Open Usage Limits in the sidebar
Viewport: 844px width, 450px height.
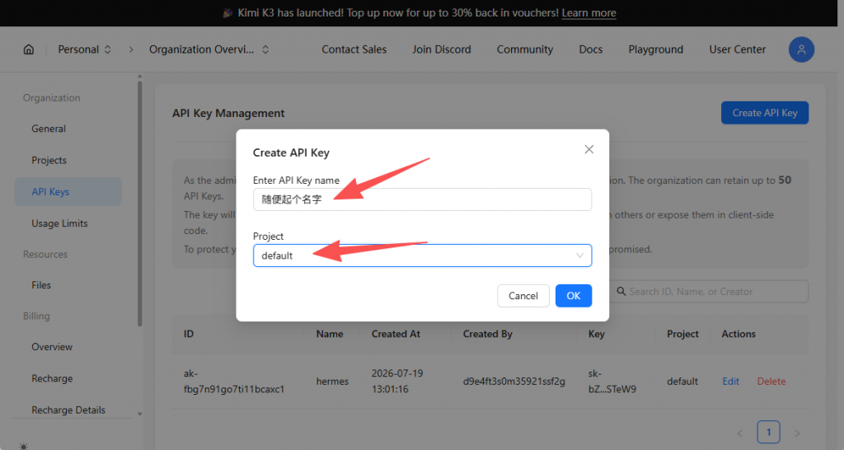(59, 223)
